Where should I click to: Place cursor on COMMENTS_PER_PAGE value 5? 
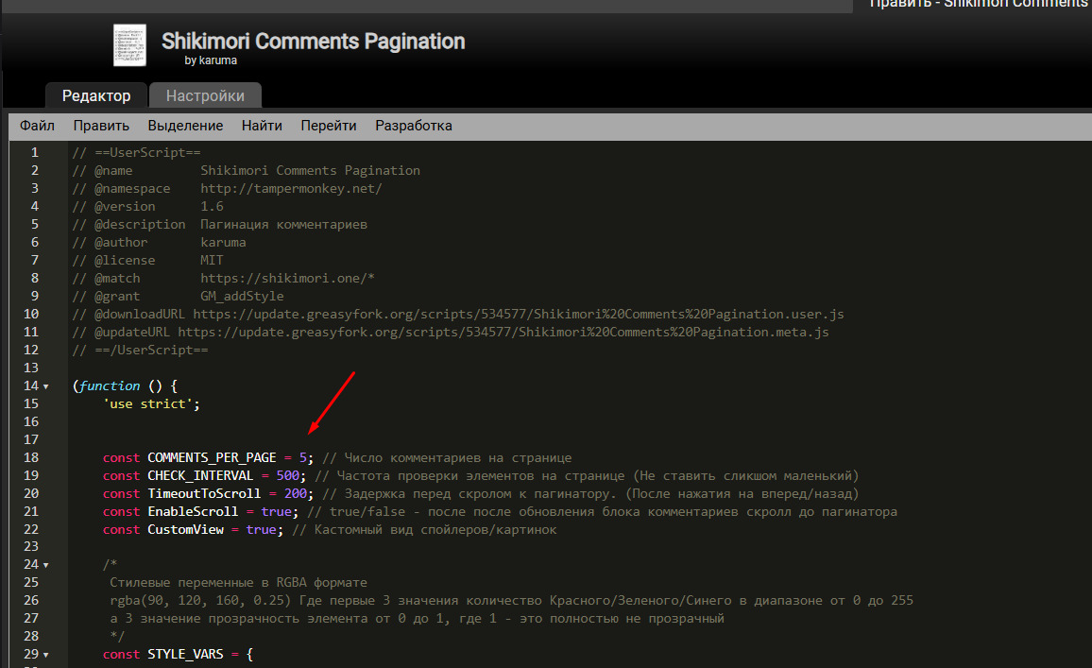[x=303, y=457]
